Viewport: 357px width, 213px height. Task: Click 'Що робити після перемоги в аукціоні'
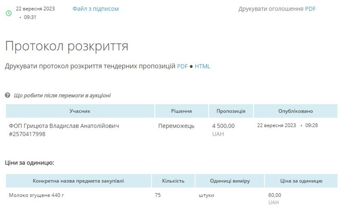(62, 95)
